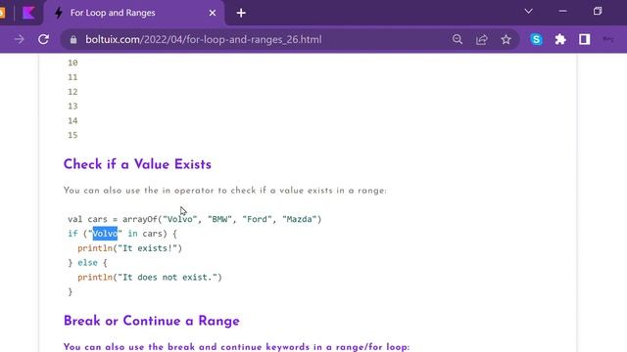This screenshot has width=627, height=352.
Task: Close the For Loop and Ranges tab
Action: click(213, 13)
